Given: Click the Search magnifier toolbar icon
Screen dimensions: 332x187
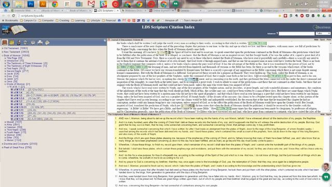Looking at the screenshot, I should (26, 43).
